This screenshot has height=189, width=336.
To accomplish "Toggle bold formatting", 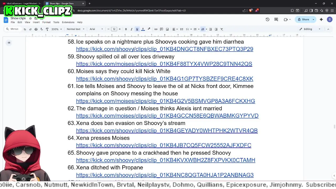I will (126, 29).
